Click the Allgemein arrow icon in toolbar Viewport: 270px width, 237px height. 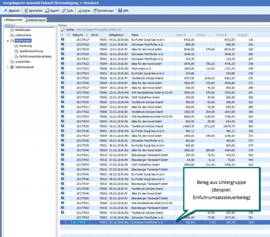tap(6, 11)
